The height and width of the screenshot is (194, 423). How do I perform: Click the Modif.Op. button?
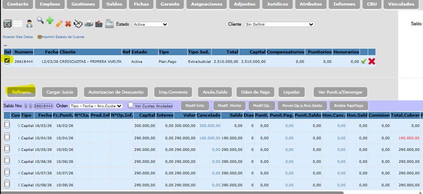pos(262,105)
